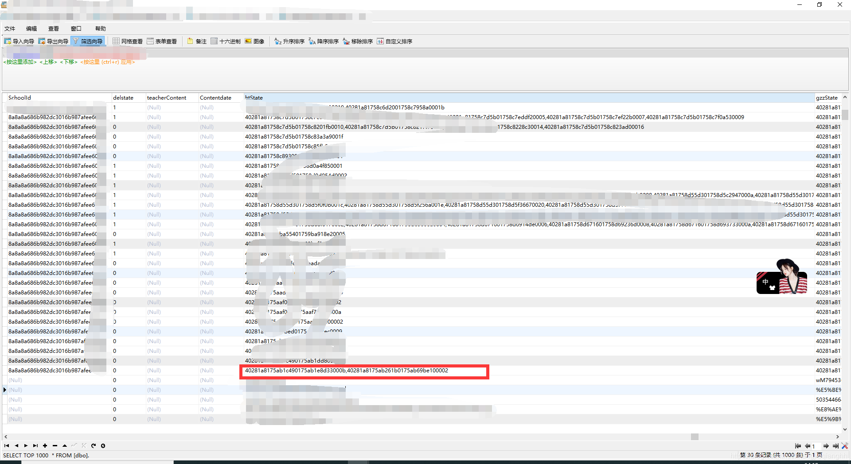Click the page number input field
This screenshot has width=851, height=464.
point(816,446)
